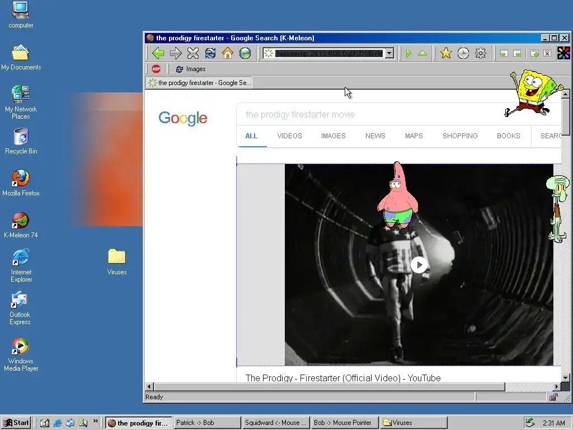Launch Internet Explorer desktop shortcut
The height and width of the screenshot is (430, 573).
[x=21, y=265]
